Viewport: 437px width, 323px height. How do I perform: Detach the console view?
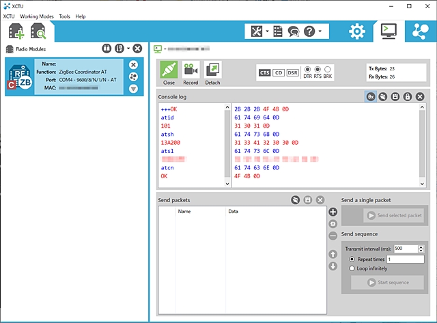(x=212, y=72)
